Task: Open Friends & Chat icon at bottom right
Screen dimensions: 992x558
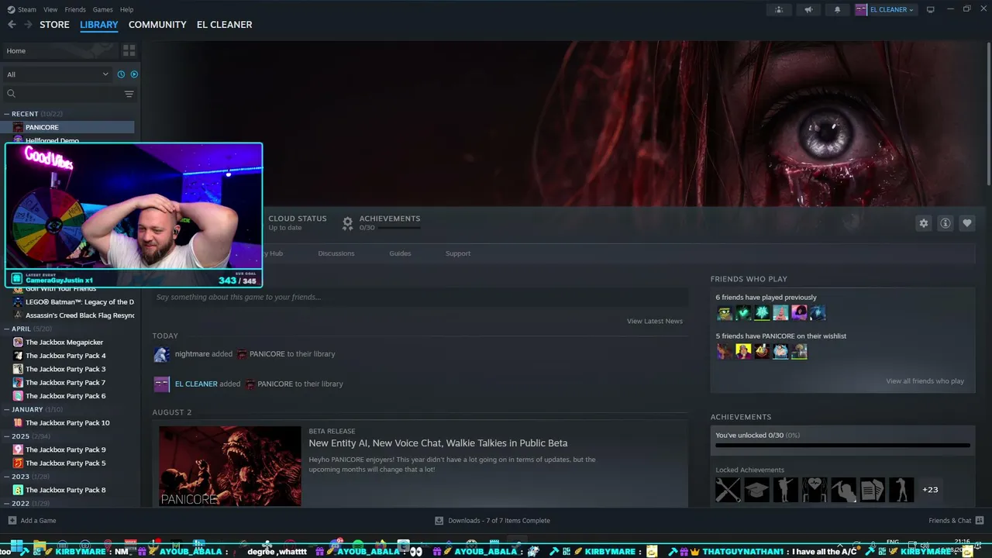Action: (x=980, y=521)
